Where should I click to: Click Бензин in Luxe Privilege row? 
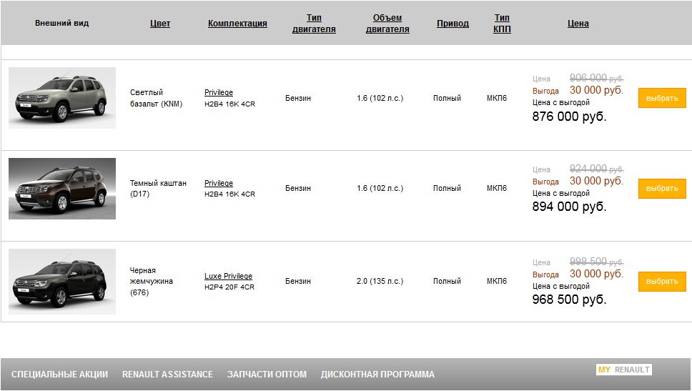point(298,281)
